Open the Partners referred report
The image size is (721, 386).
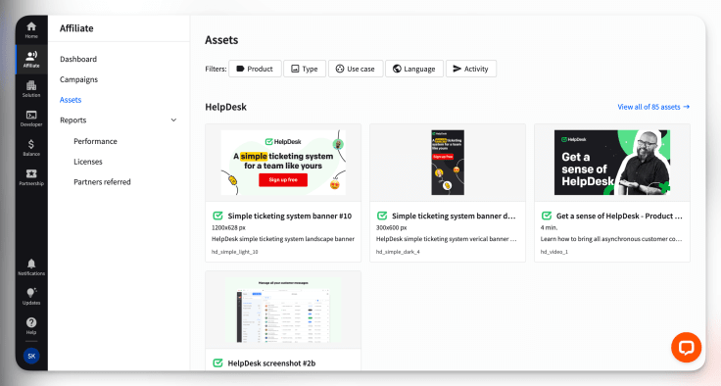[x=102, y=181]
